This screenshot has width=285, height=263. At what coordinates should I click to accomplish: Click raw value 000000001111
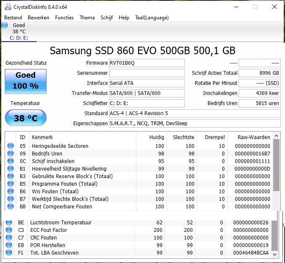(x=253, y=161)
